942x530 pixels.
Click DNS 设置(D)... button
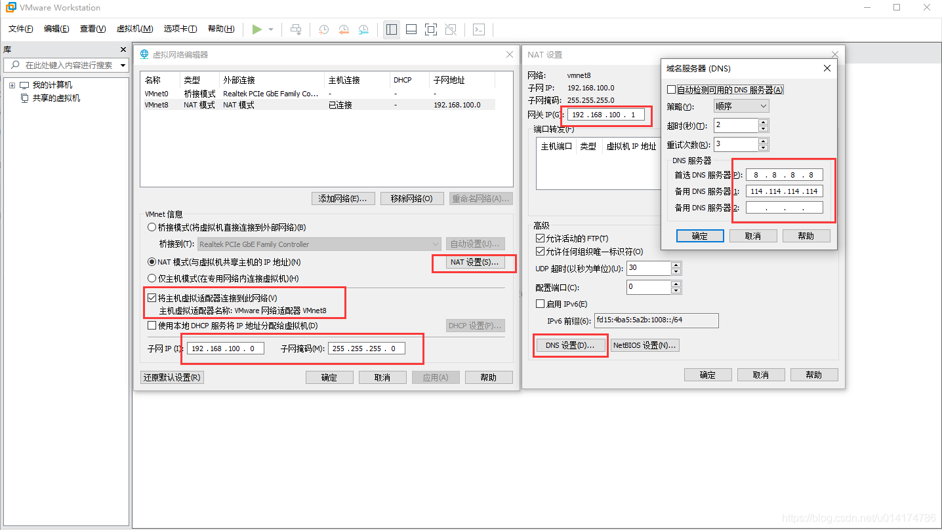coord(570,345)
